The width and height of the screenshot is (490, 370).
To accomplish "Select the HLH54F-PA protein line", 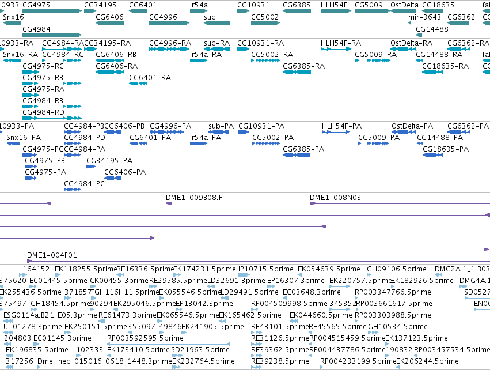I will click(336, 132).
